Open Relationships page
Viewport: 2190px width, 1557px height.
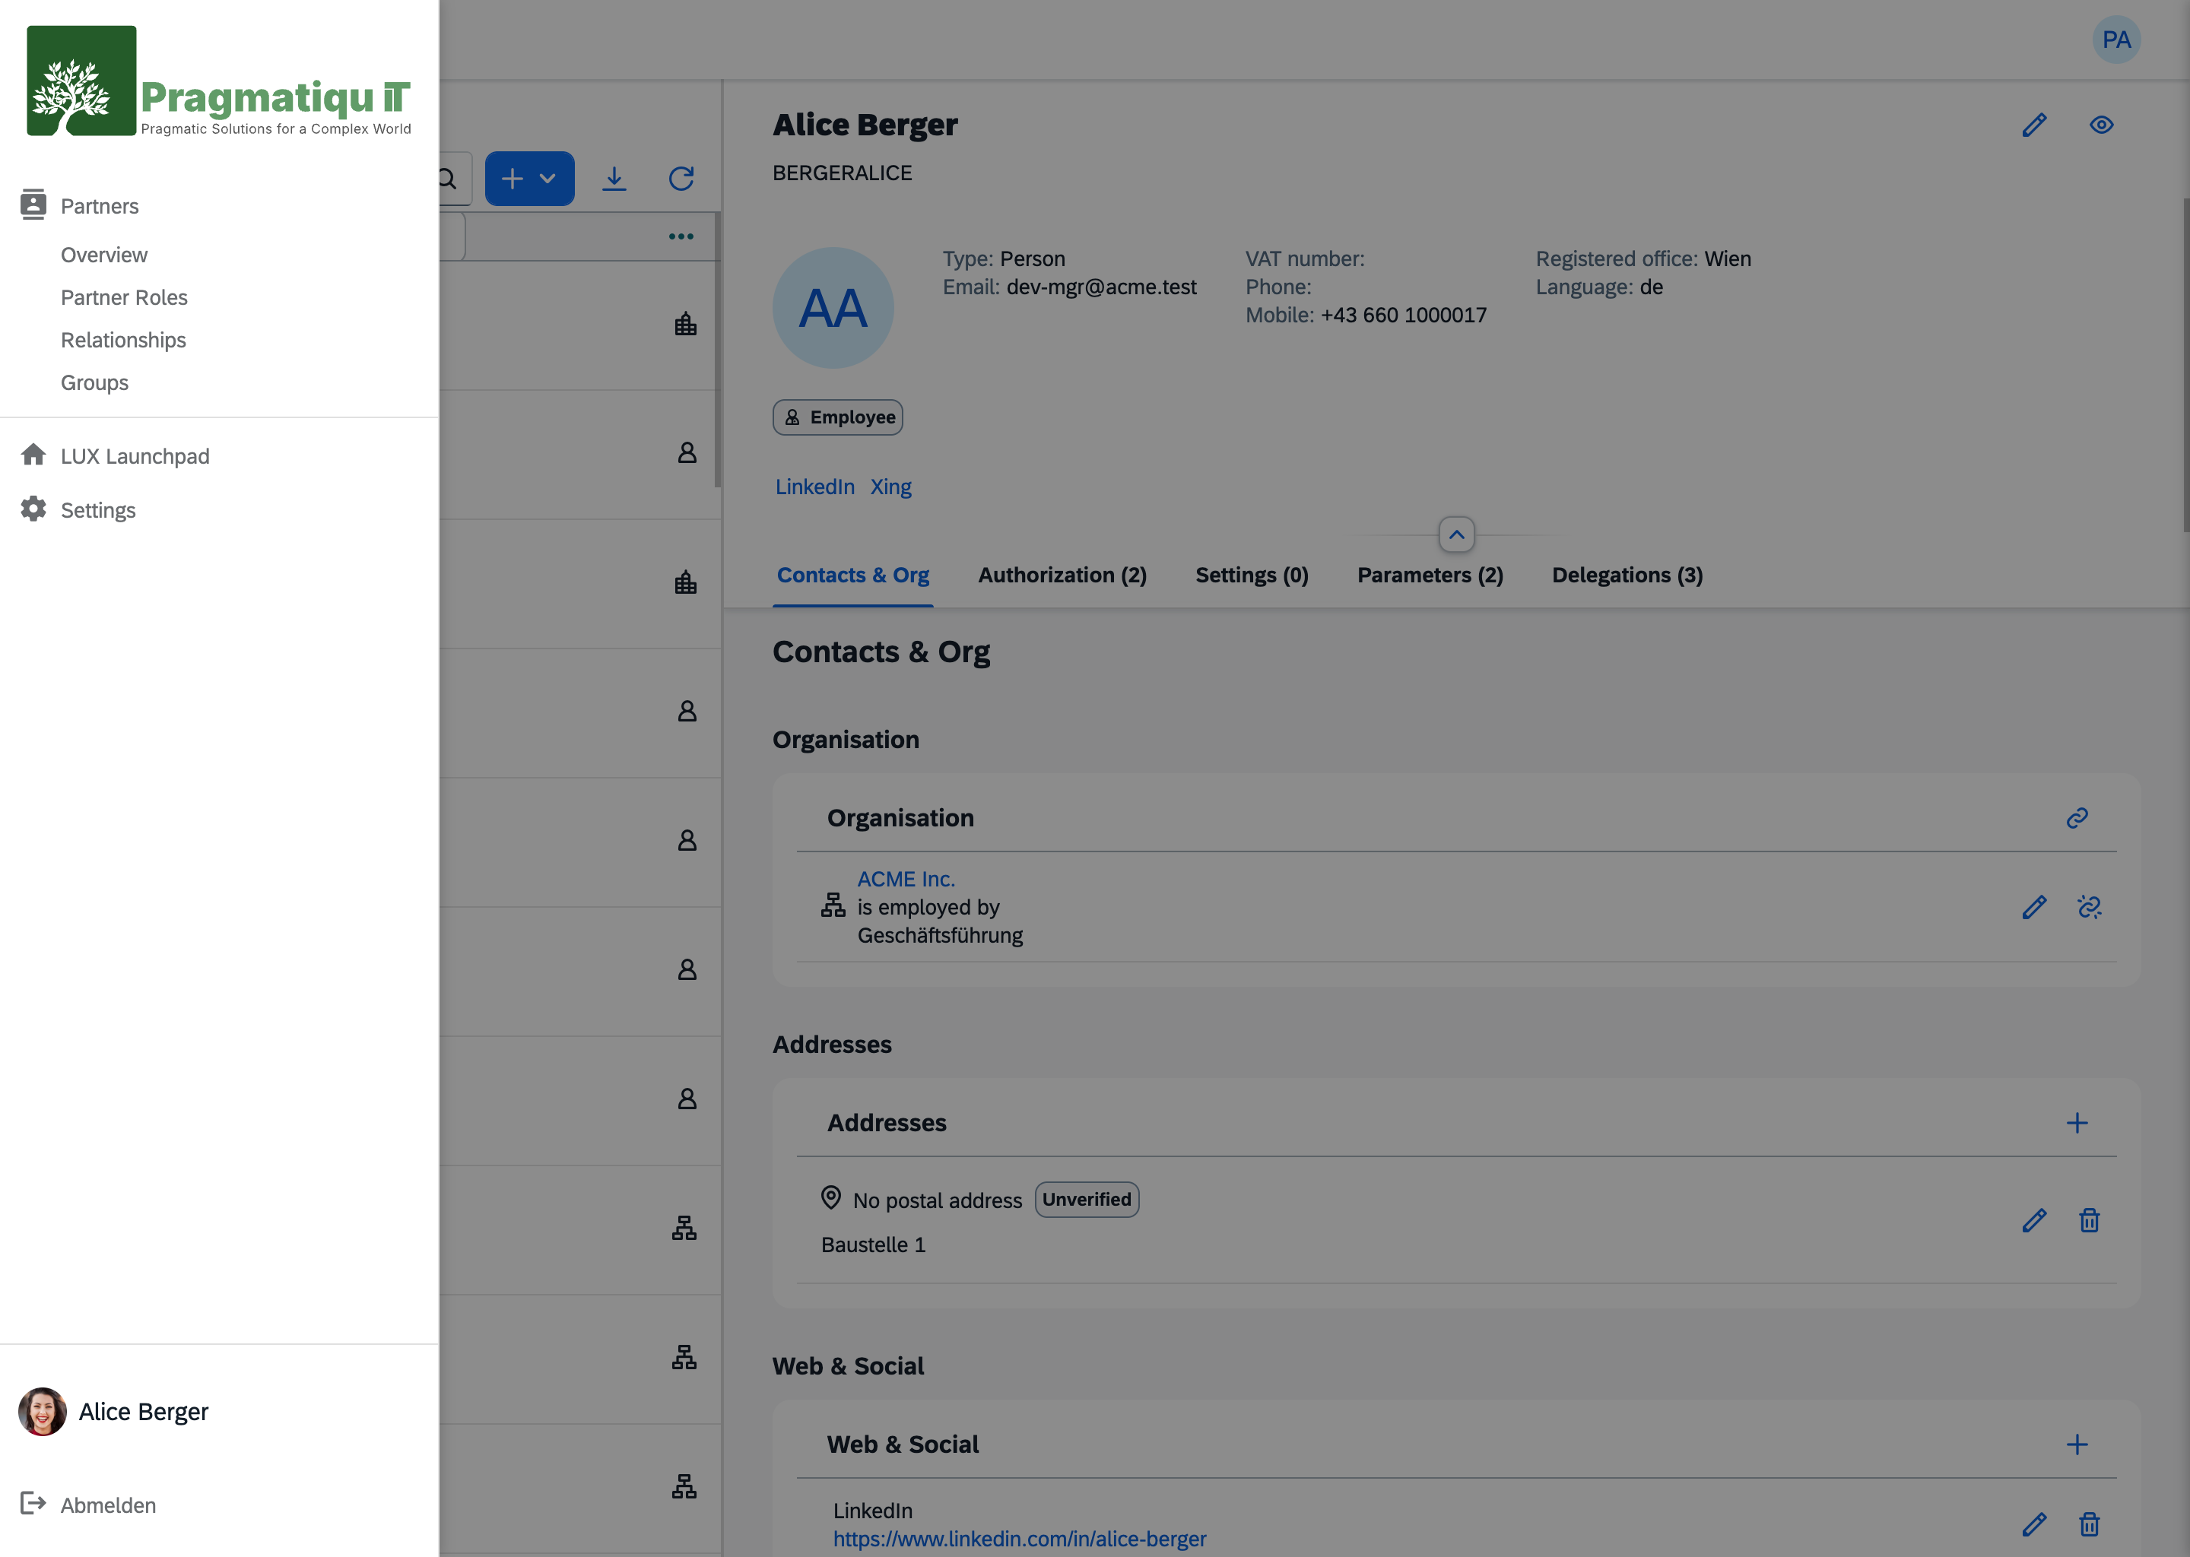point(122,341)
